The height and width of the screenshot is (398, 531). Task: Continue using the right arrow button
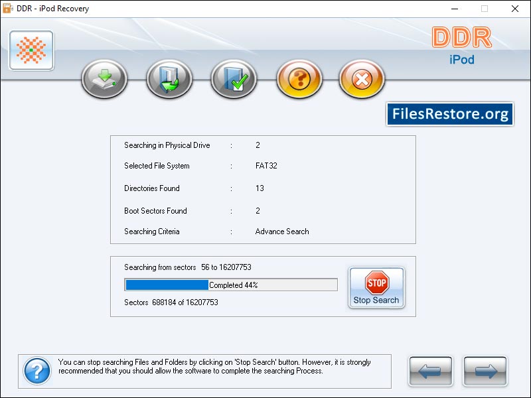pyautogui.click(x=485, y=371)
